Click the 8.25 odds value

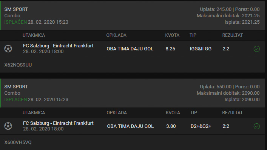pyautogui.click(x=170, y=49)
